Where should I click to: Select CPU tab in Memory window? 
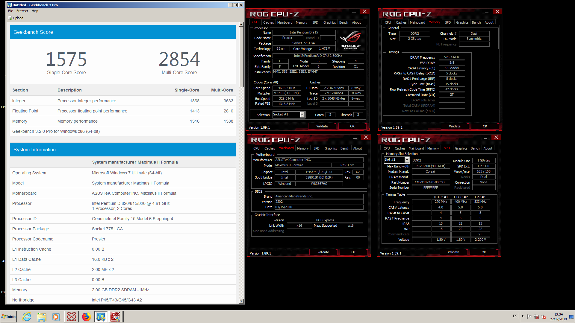pyautogui.click(x=388, y=22)
